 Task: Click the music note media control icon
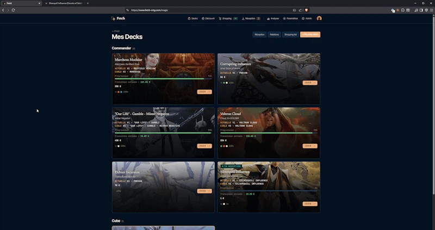pos(416,10)
